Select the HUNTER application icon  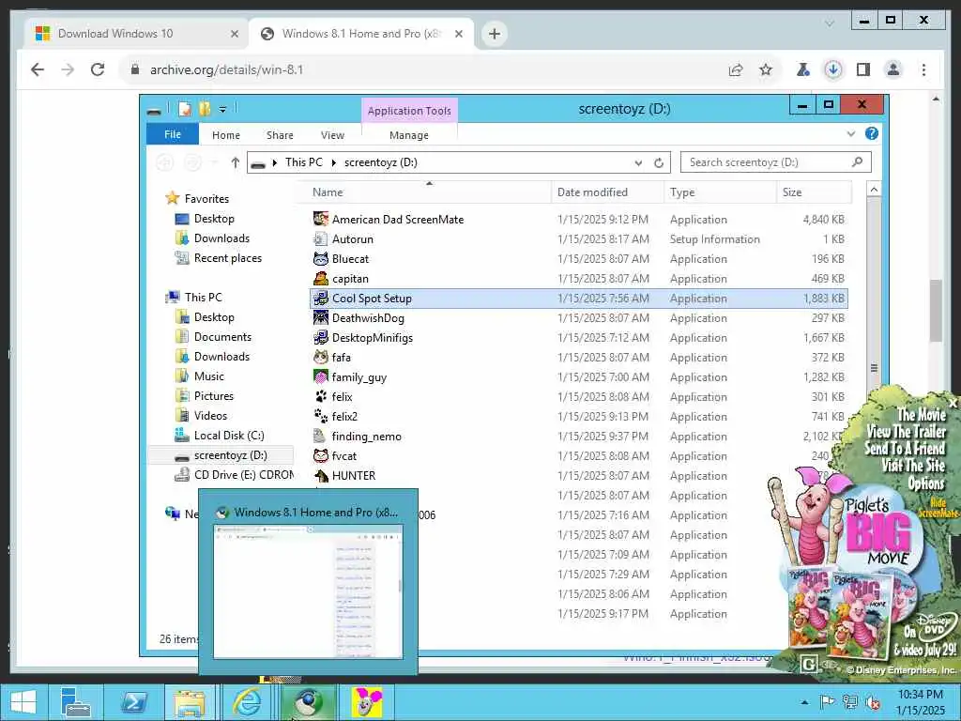(x=321, y=475)
